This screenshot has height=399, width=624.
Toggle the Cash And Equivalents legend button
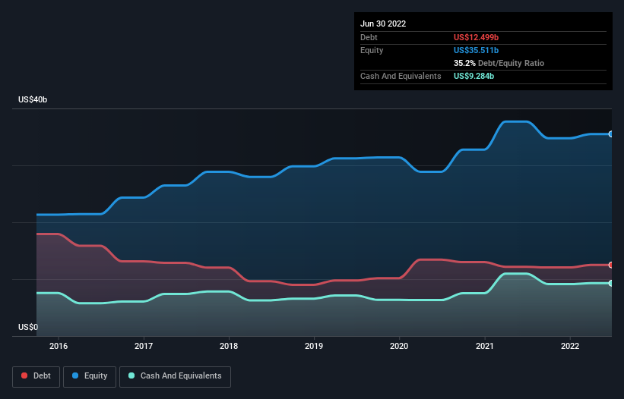point(175,376)
